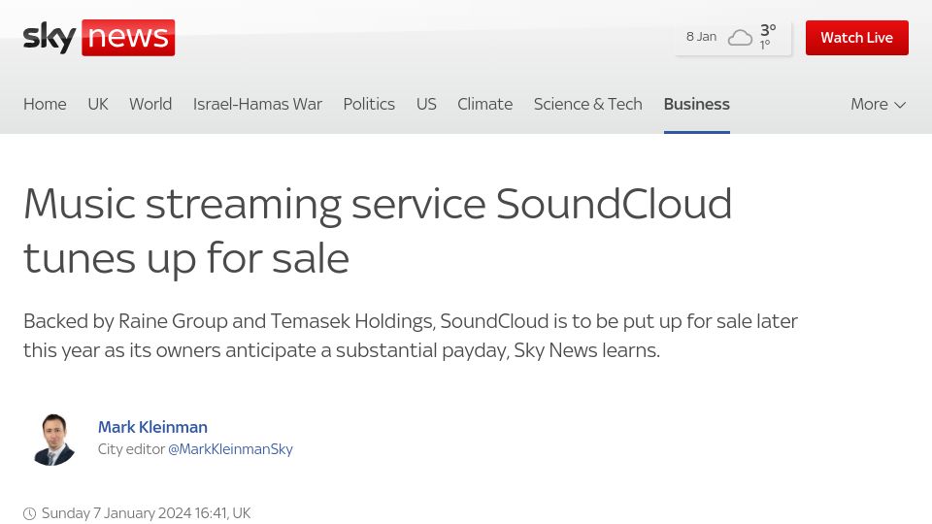Click the 8 Jan date text
This screenshot has width=932, height=524.
[701, 37]
